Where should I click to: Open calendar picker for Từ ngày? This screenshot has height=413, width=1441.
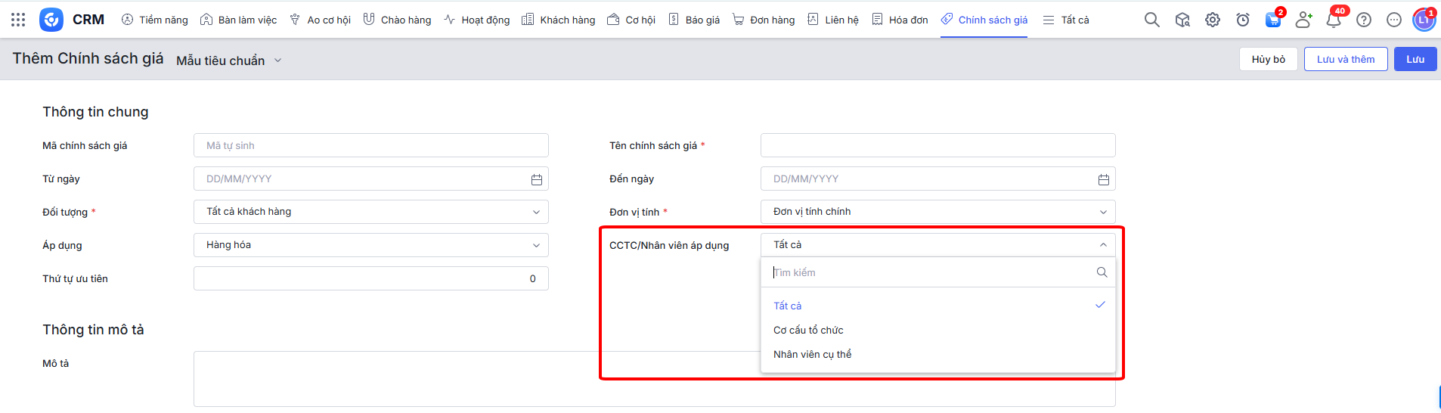pyautogui.click(x=536, y=179)
